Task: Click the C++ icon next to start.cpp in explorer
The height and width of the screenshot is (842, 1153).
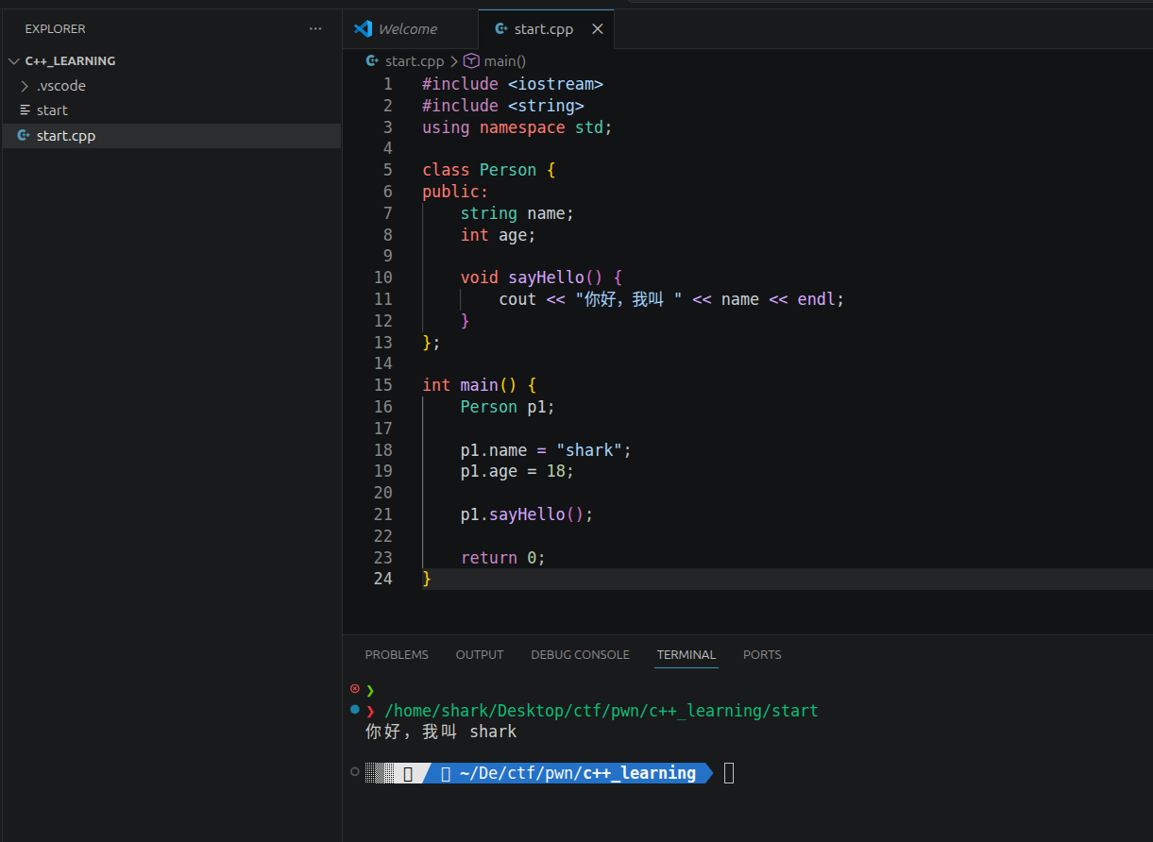Action: pos(25,136)
